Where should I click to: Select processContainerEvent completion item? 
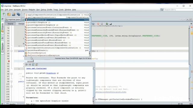57,28
